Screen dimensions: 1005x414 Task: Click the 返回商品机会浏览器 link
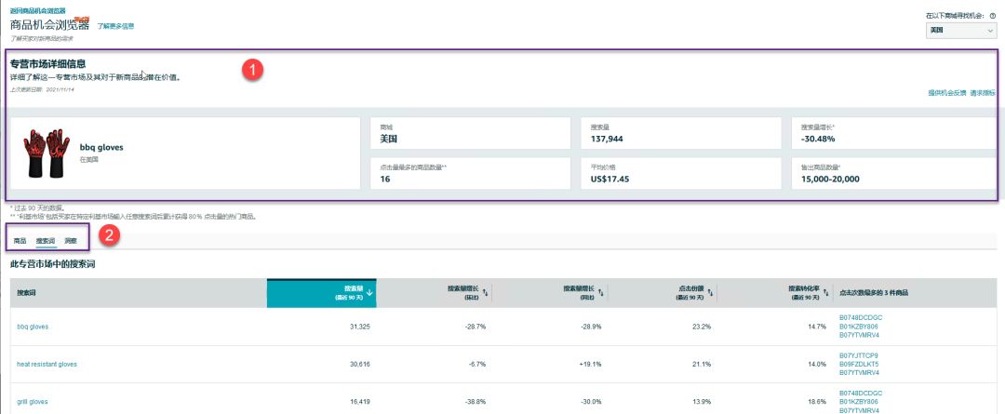coord(37,10)
